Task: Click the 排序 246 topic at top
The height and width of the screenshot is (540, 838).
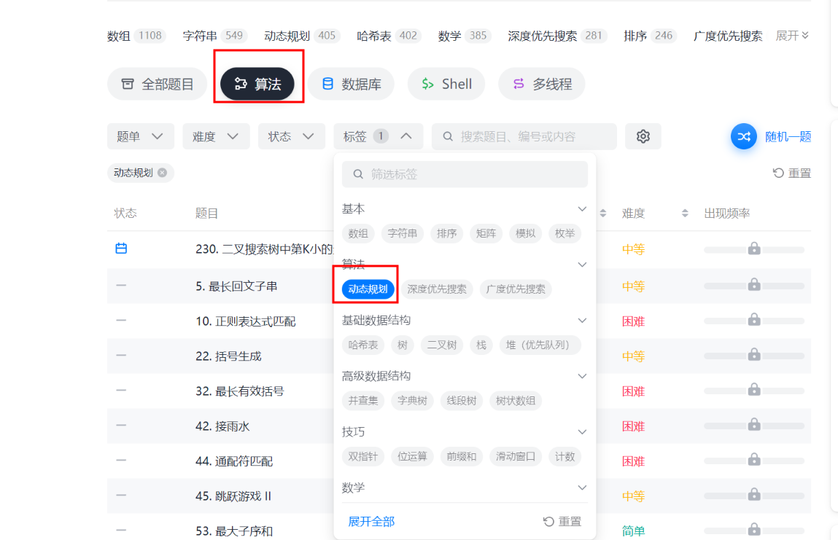Action: [x=651, y=36]
